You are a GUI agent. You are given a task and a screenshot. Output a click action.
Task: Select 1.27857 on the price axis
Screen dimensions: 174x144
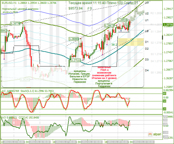coord(168,43)
